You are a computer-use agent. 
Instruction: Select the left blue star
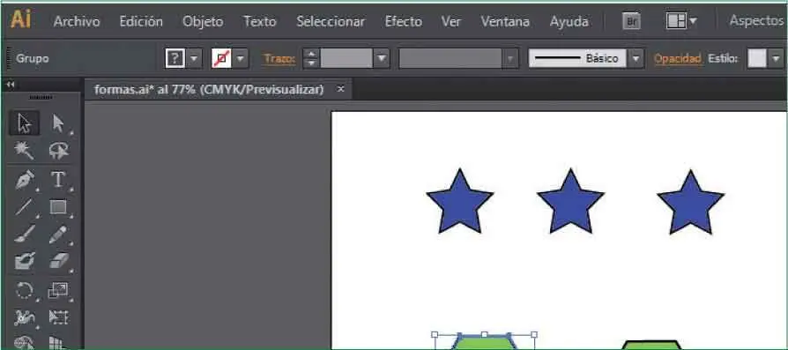pos(459,203)
